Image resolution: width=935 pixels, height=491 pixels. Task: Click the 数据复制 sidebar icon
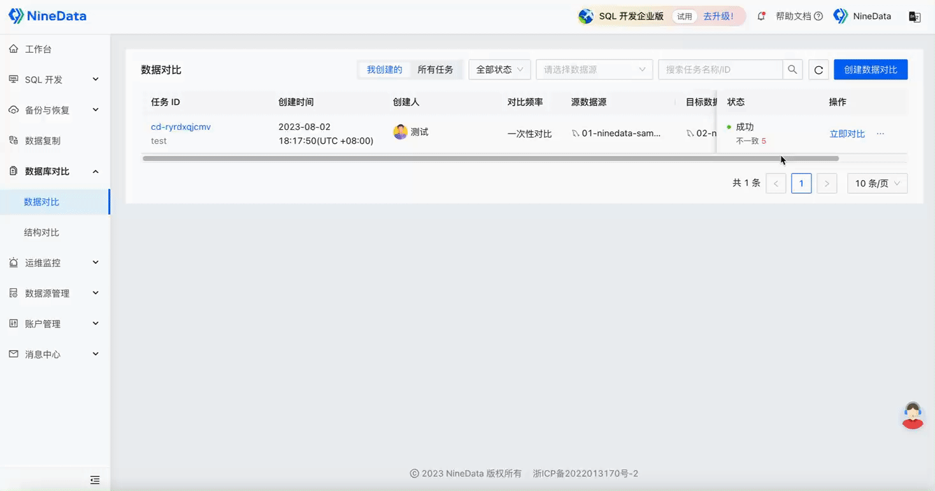pyautogui.click(x=13, y=141)
